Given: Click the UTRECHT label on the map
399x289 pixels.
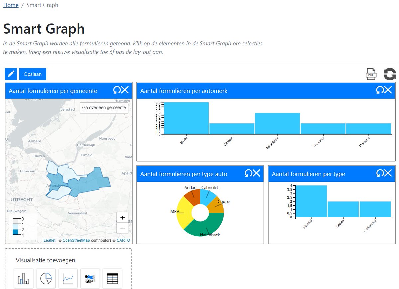Looking at the screenshot, I should click(x=22, y=200).
